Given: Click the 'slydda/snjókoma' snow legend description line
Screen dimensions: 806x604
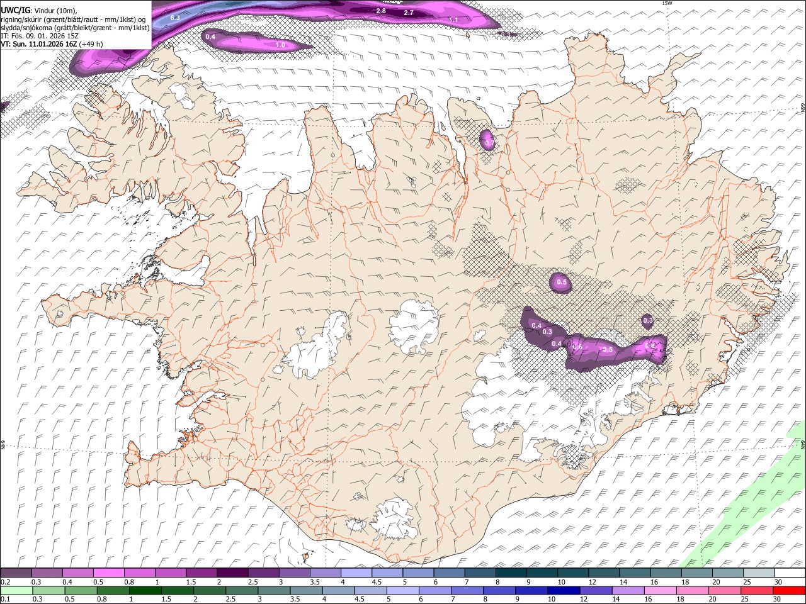Looking at the screenshot, I should pyautogui.click(x=75, y=28).
